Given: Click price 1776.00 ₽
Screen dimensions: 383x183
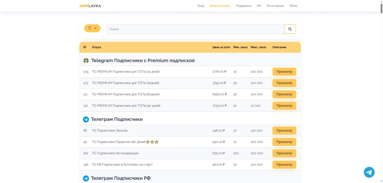Looking at the screenshot, I should [x=219, y=72].
